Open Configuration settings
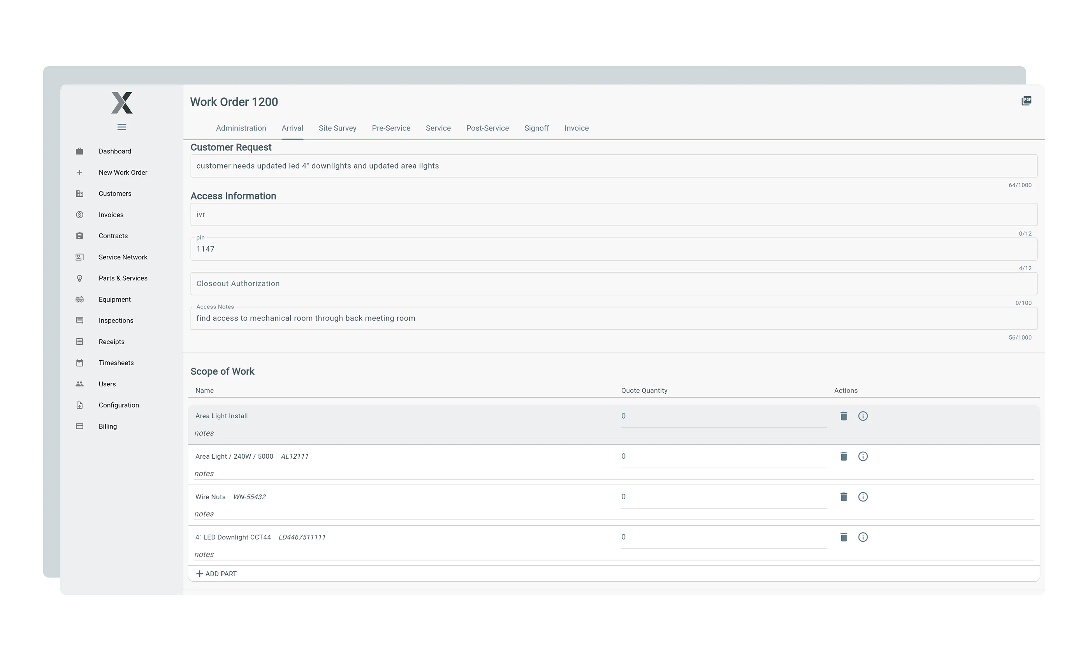This screenshot has width=1090, height=662. click(119, 405)
